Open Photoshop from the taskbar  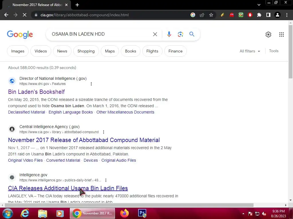[142, 213]
